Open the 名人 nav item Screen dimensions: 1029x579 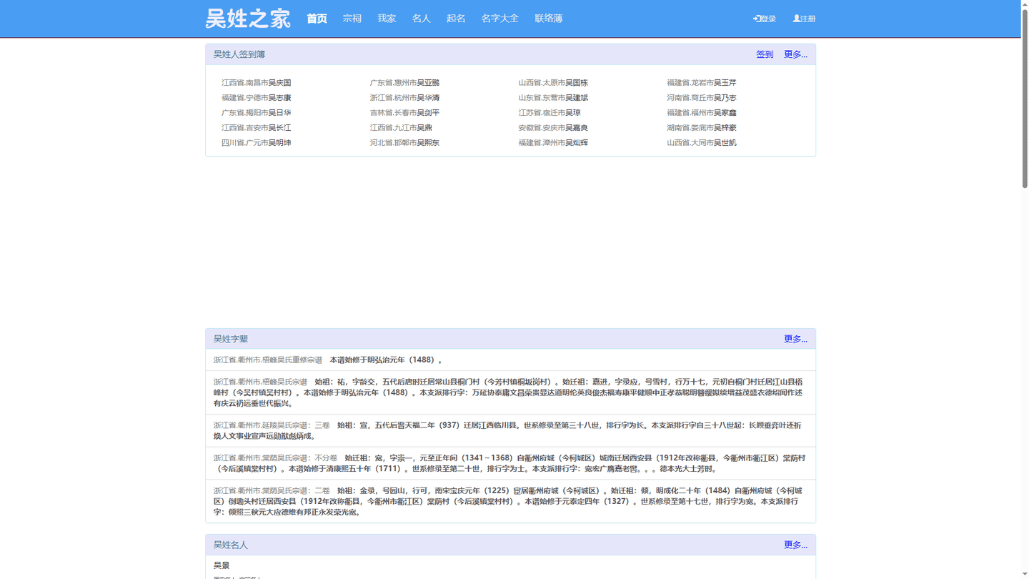[422, 19]
